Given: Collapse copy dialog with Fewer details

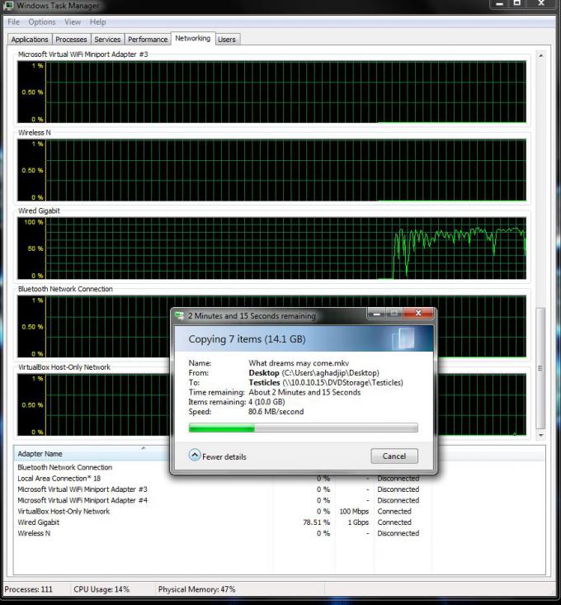Looking at the screenshot, I should [x=218, y=456].
